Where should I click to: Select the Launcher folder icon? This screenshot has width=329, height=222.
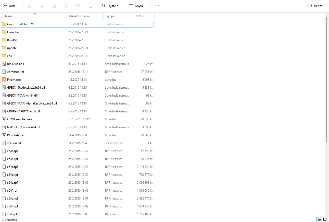(x=4, y=32)
